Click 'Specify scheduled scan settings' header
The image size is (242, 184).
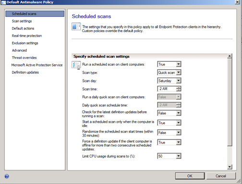[x=101, y=57]
